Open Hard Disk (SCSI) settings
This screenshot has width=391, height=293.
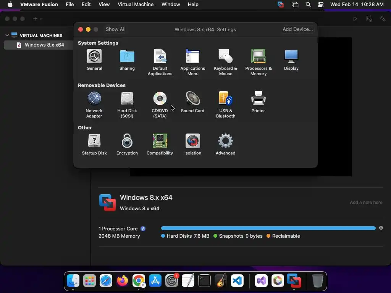127,105
